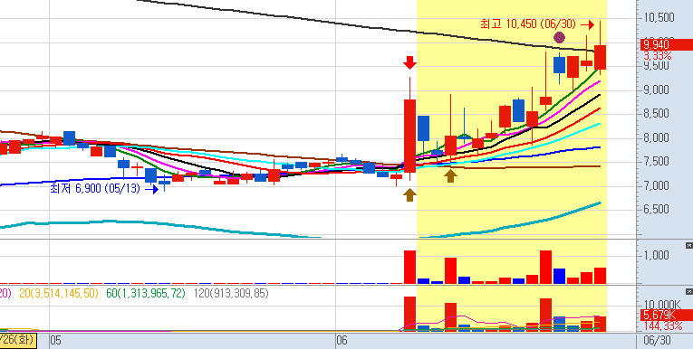Image resolution: width=693 pixels, height=349 pixels.
Task: Close the indicator panel with the 10,000K axis
Action: (688, 291)
